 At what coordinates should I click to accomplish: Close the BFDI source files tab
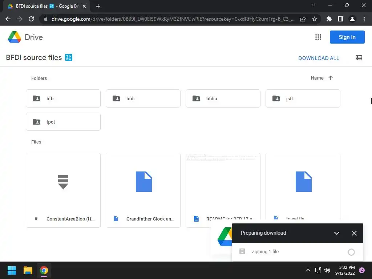(x=84, y=6)
